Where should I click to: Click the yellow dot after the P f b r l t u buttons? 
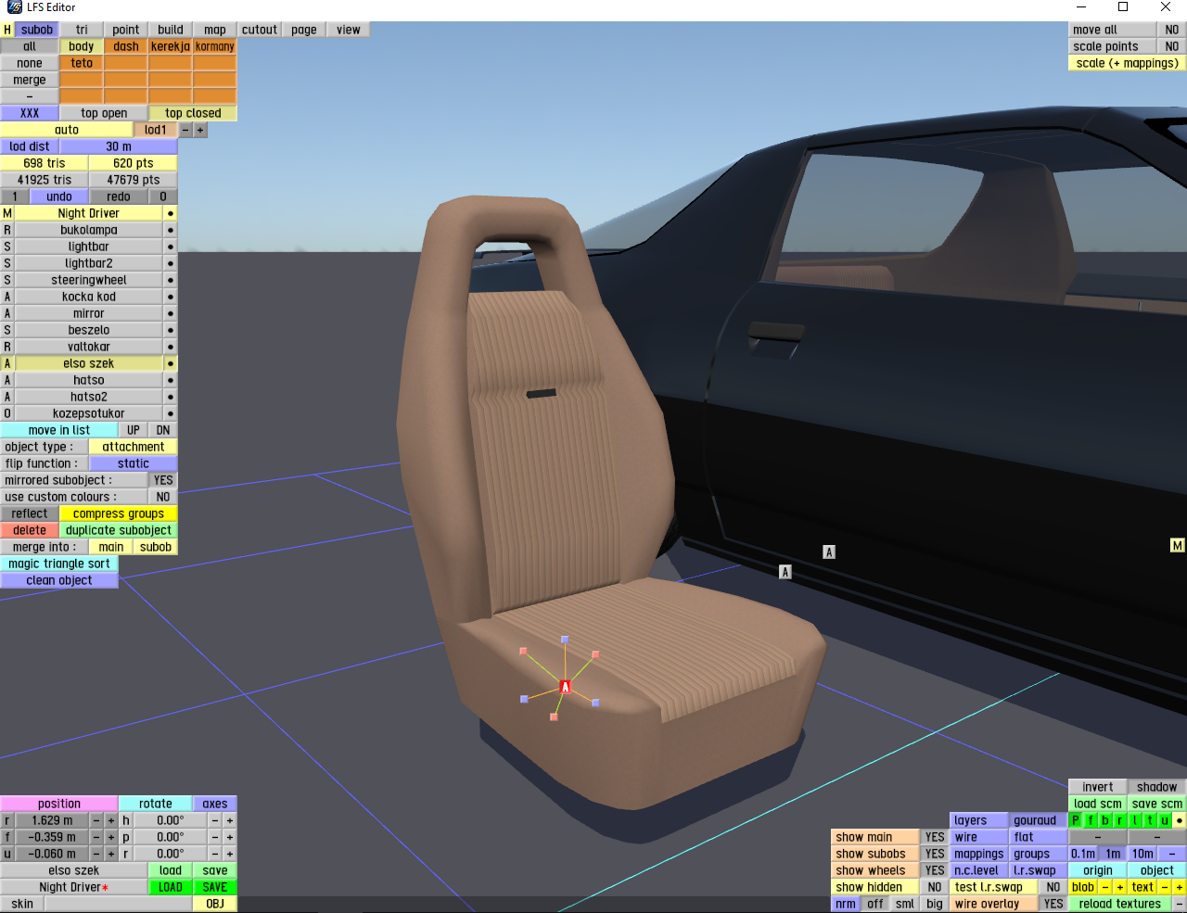1180,820
